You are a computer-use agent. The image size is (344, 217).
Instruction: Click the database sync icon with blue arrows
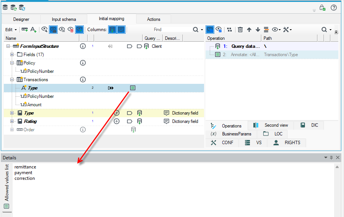point(22,8)
